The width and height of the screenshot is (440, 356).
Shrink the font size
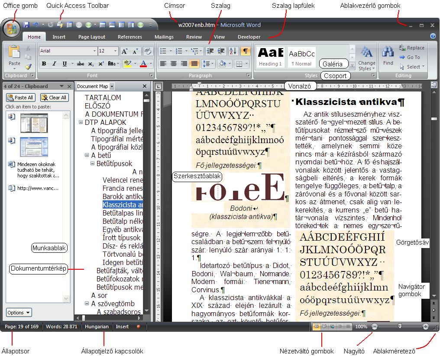(135, 51)
